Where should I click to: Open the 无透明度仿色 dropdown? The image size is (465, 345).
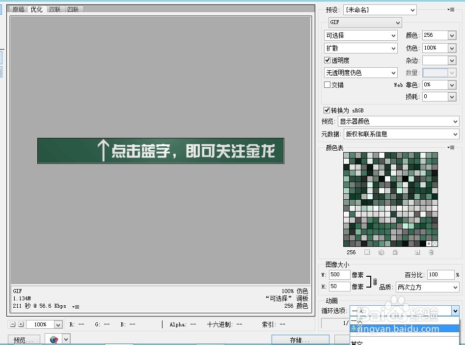360,73
